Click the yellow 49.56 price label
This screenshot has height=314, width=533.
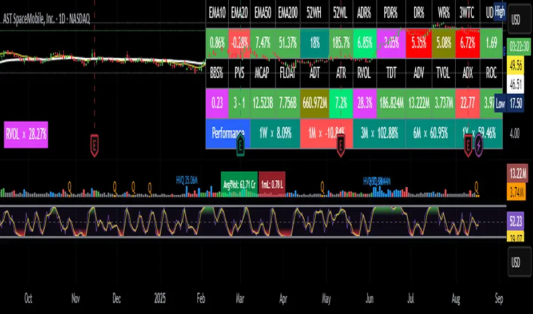(x=516, y=66)
